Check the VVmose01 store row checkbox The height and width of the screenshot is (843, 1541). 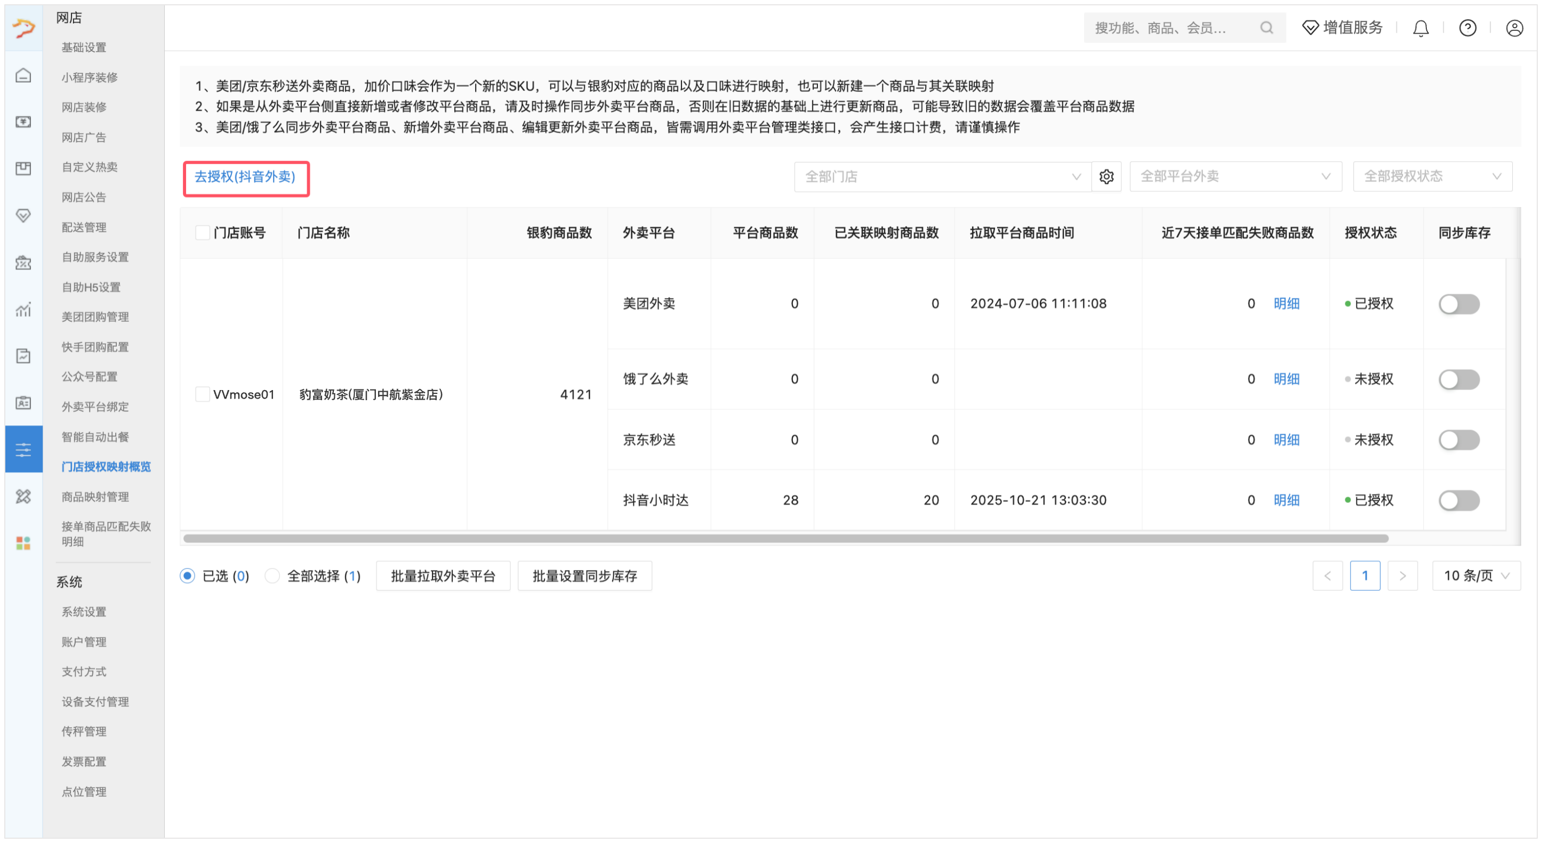pyautogui.click(x=202, y=395)
